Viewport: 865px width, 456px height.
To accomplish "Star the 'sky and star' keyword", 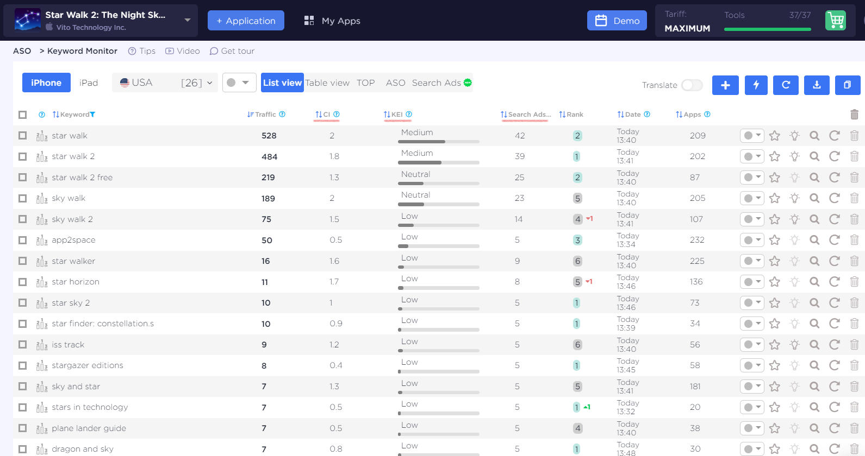I will point(775,387).
